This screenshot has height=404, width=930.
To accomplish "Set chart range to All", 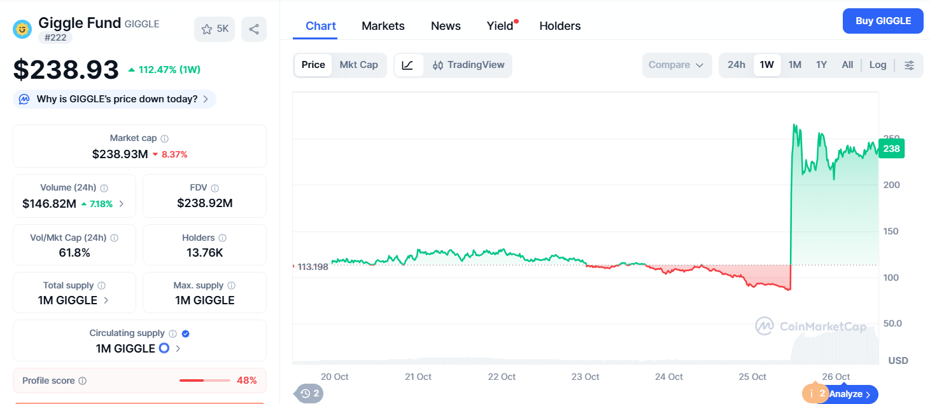I will click(847, 65).
